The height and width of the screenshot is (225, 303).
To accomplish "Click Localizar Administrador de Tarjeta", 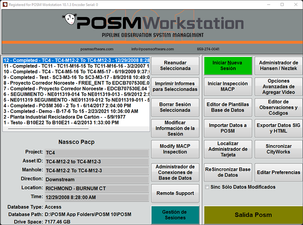I will (x=228, y=149).
